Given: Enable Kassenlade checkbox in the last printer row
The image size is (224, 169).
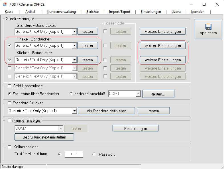Looking at the screenshot, I should 105,76.
